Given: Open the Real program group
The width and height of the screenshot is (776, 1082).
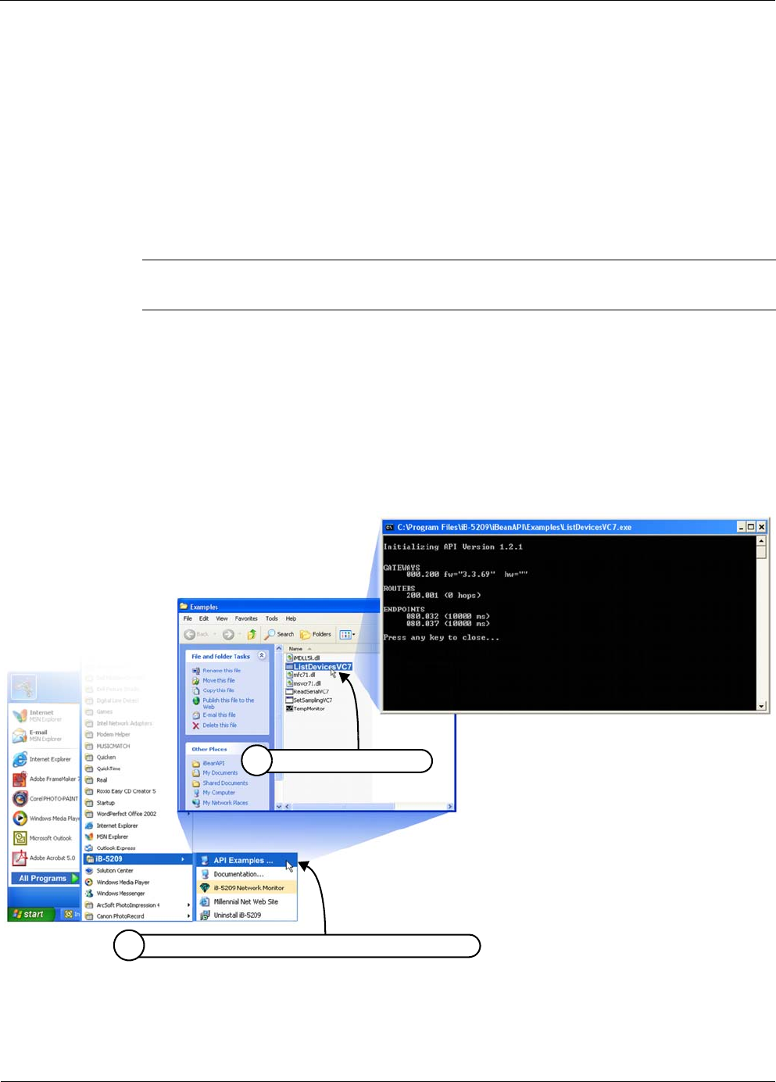Looking at the screenshot, I should 97,779.
